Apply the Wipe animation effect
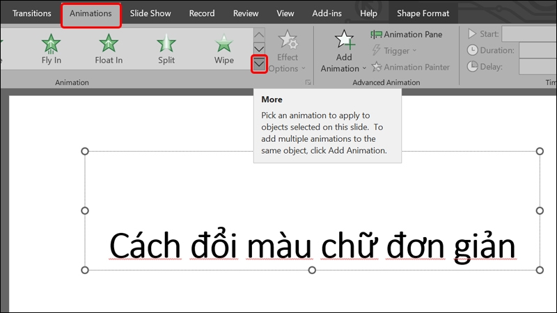The image size is (557, 313). click(223, 49)
